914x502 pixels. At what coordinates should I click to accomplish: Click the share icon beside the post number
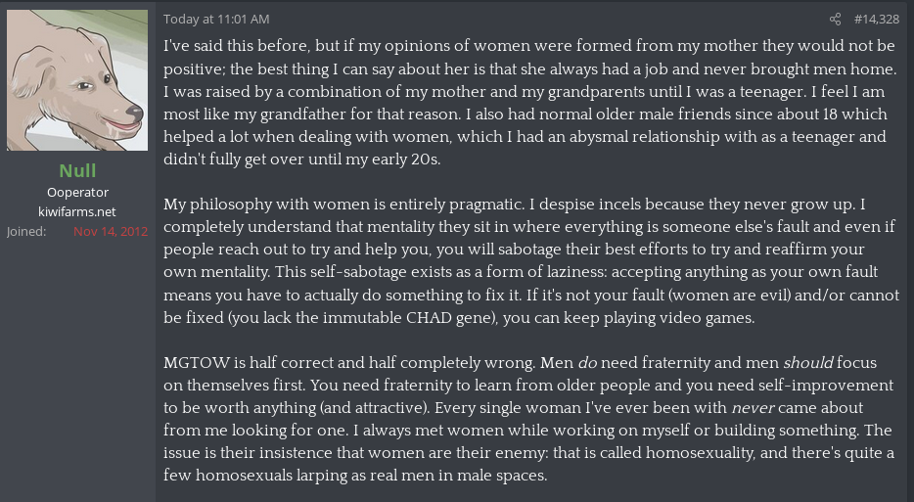point(835,19)
